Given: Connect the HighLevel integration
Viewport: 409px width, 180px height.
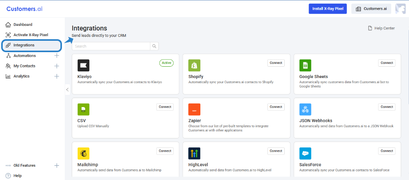Looking at the screenshot, I should click(276, 151).
